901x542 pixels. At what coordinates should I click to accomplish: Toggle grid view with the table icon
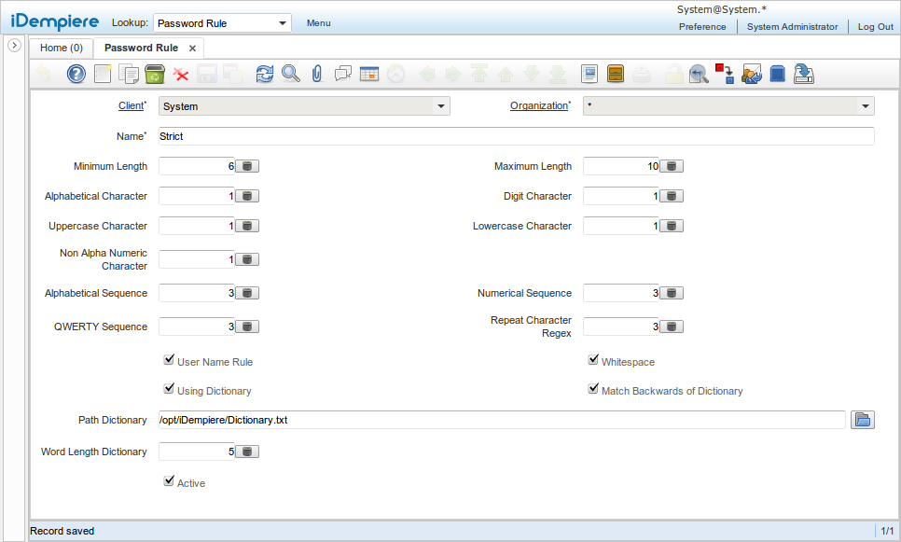pos(368,74)
